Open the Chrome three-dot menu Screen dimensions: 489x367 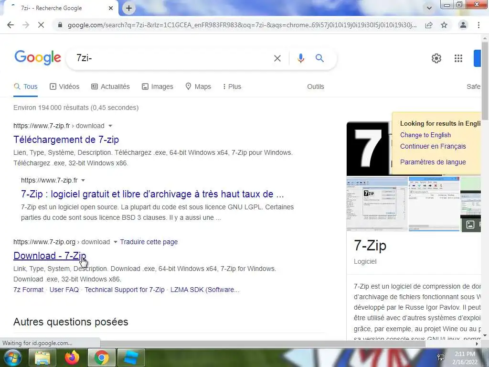pyautogui.click(x=478, y=25)
